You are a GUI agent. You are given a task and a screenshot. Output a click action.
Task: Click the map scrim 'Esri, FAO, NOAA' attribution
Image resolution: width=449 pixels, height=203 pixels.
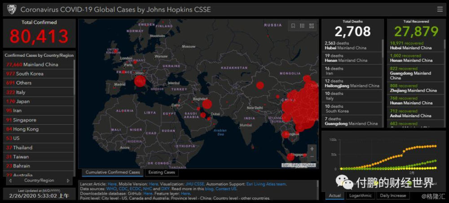click(x=299, y=165)
